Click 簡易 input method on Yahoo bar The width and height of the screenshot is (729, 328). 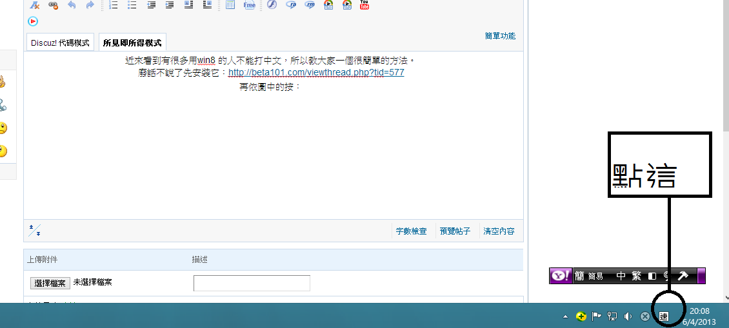pyautogui.click(x=595, y=276)
